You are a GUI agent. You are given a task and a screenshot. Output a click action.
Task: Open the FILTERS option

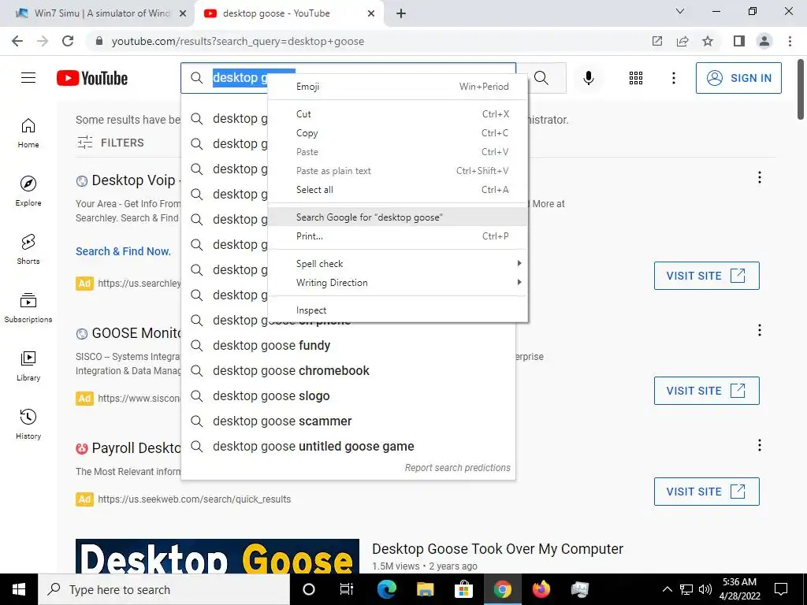click(110, 143)
